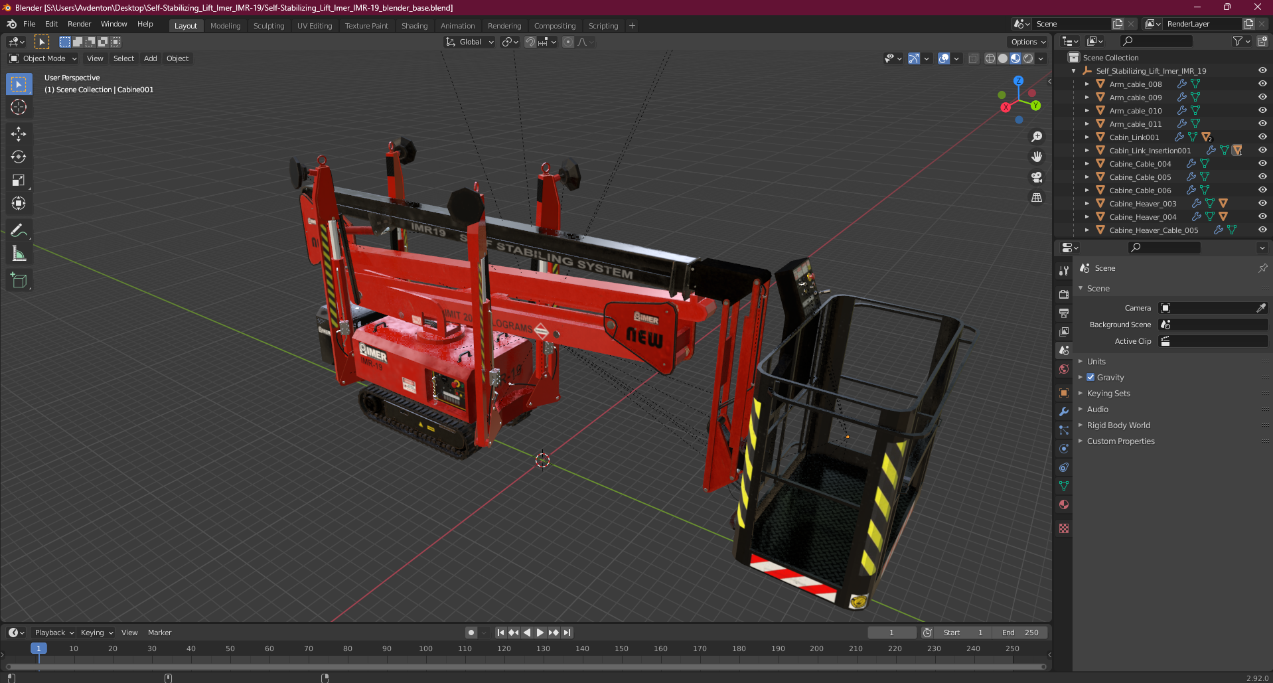
Task: Expand the Keying Sets panel
Action: [x=1108, y=393]
